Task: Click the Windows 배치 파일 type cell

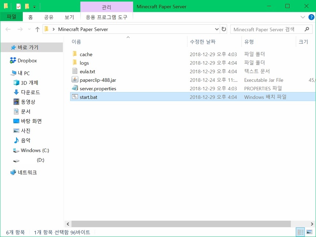Action: coord(265,97)
